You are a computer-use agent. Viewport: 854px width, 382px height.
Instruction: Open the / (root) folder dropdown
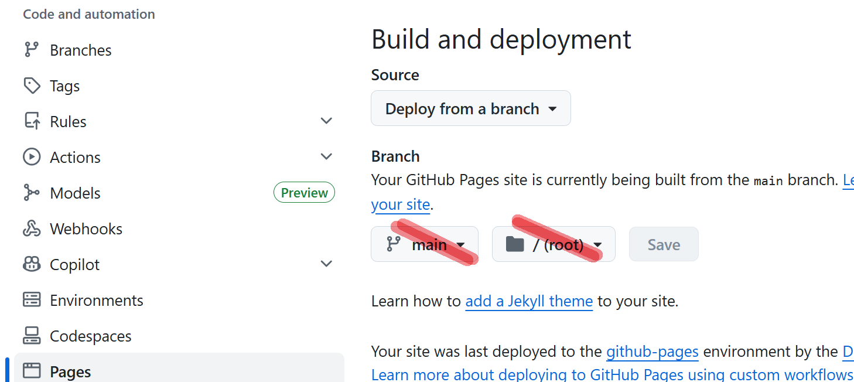click(x=554, y=244)
